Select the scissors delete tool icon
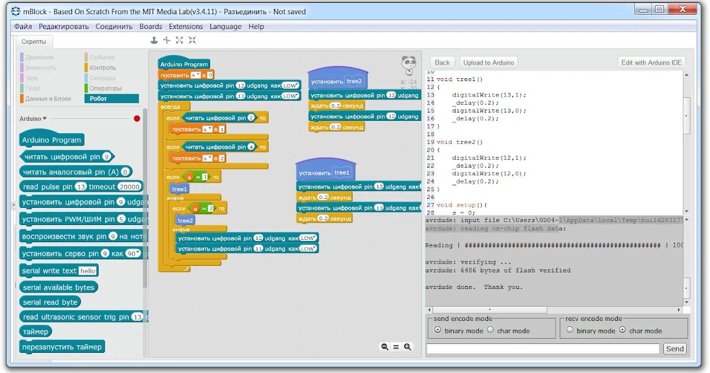 [x=167, y=40]
